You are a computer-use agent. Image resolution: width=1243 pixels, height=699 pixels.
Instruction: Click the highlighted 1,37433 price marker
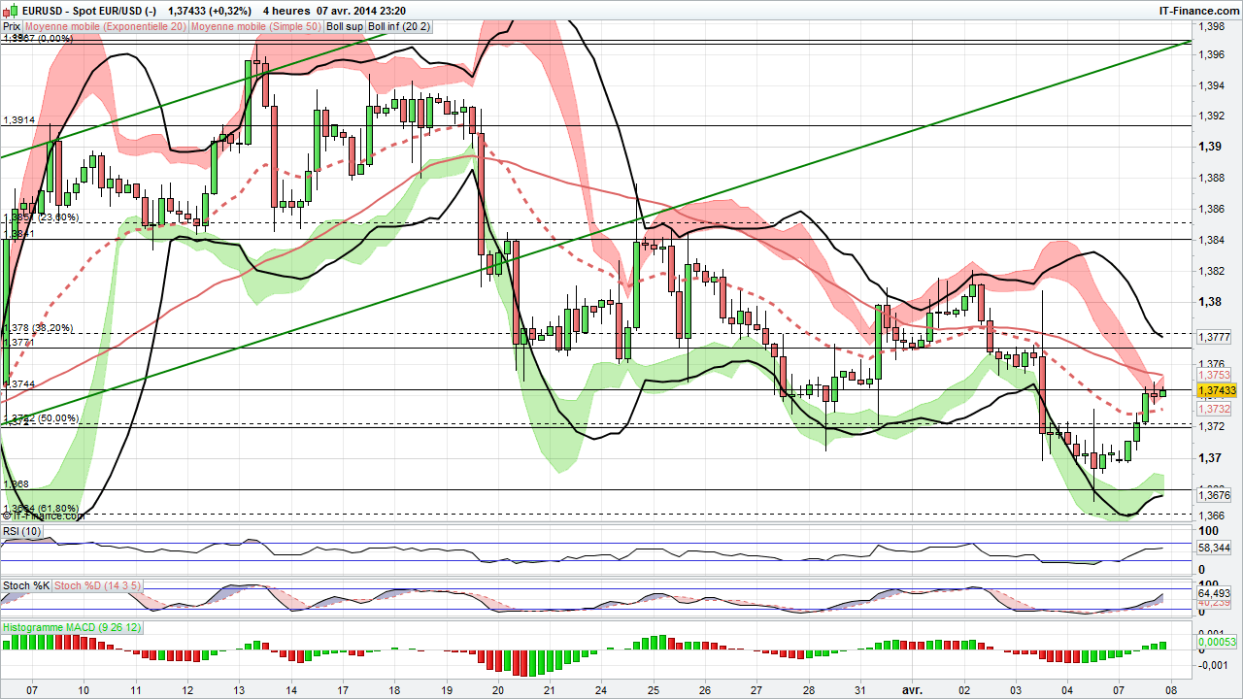pos(1217,388)
